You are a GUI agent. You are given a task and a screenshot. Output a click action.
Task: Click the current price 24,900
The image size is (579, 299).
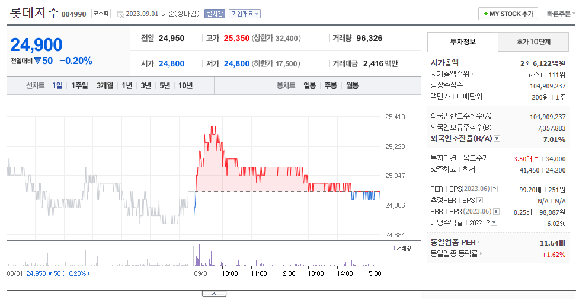point(37,44)
